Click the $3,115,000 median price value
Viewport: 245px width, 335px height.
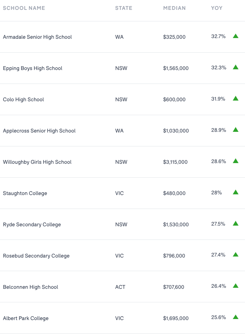[175, 162]
